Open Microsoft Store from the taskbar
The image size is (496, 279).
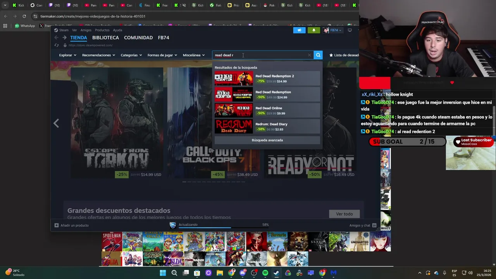[x=197, y=273]
